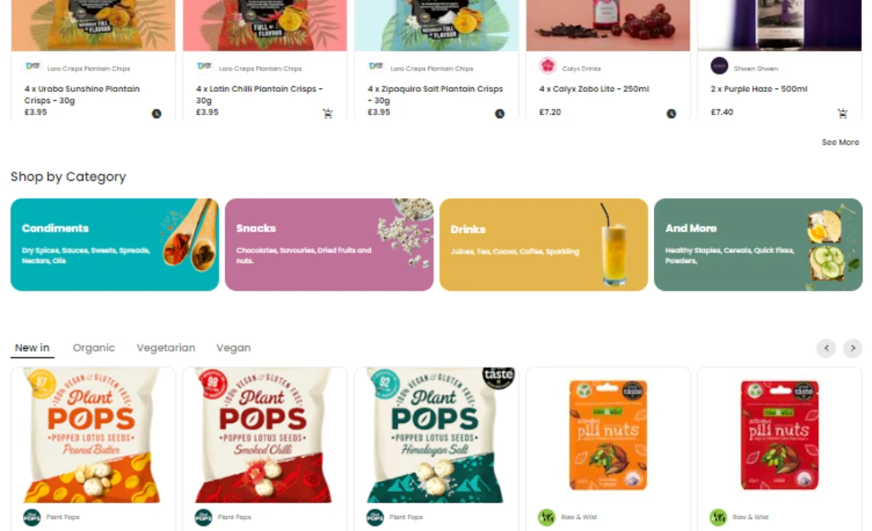Switch to the Organic tab

[x=94, y=347]
